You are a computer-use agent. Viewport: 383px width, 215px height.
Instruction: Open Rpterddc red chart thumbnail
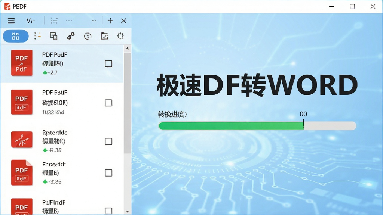tap(22, 140)
